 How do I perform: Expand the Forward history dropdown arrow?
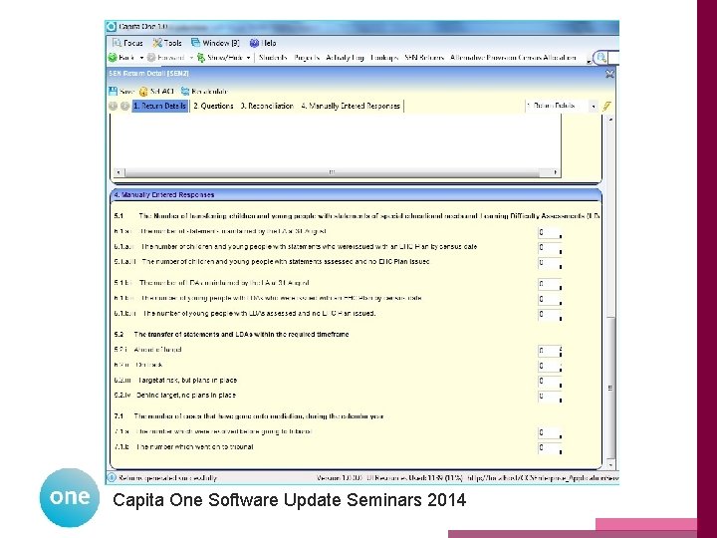point(191,58)
